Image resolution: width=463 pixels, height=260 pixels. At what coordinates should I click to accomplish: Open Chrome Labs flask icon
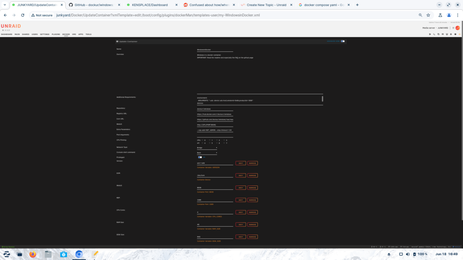(440, 15)
